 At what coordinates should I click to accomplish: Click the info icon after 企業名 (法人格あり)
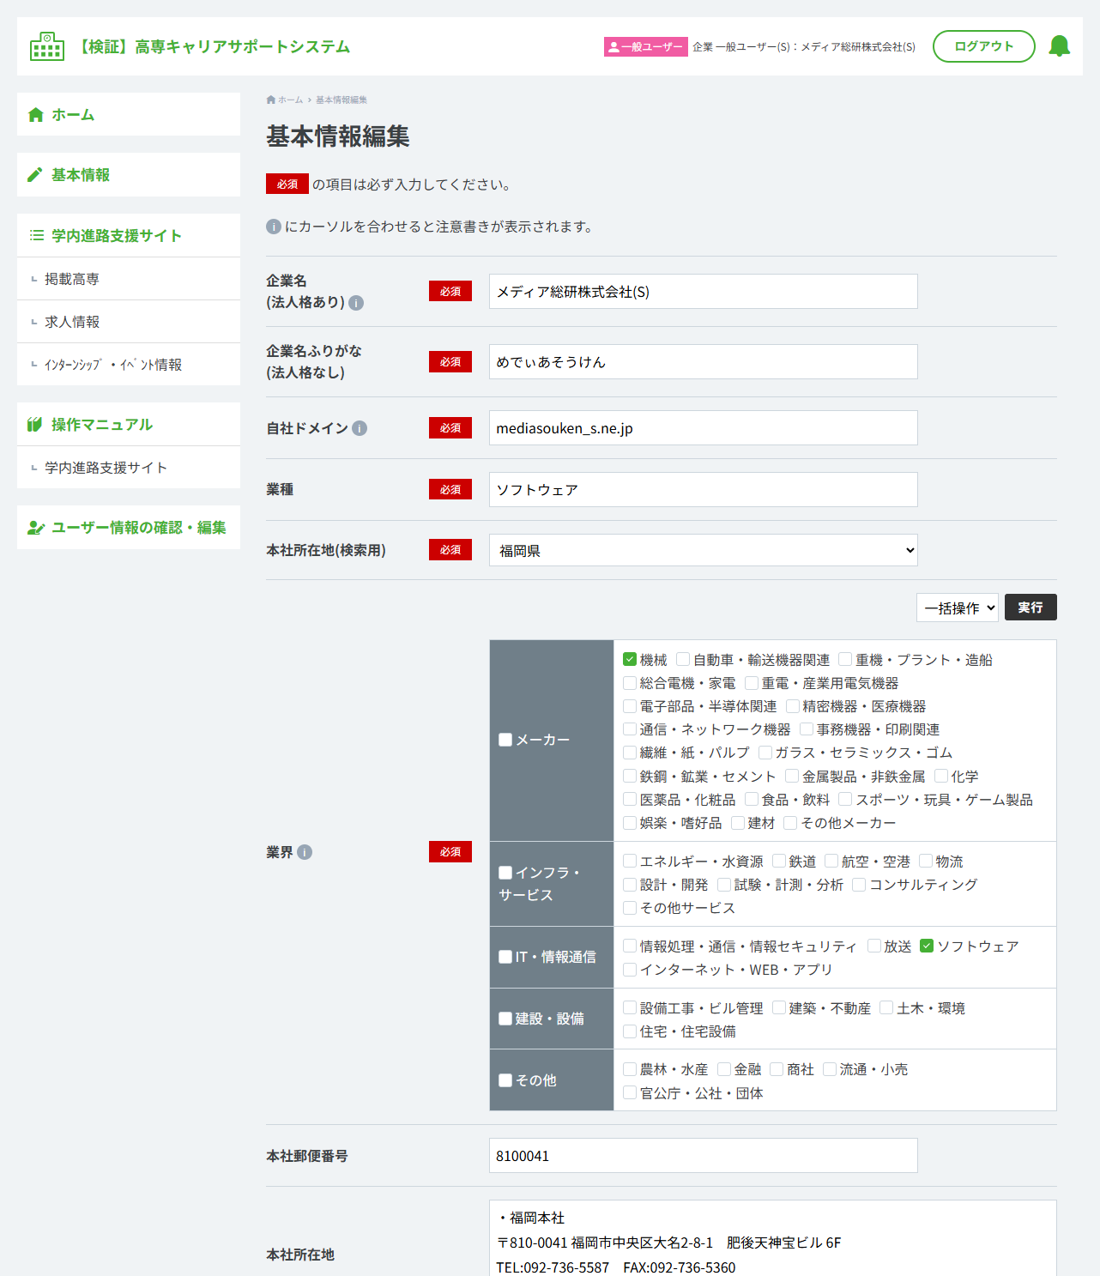(356, 303)
